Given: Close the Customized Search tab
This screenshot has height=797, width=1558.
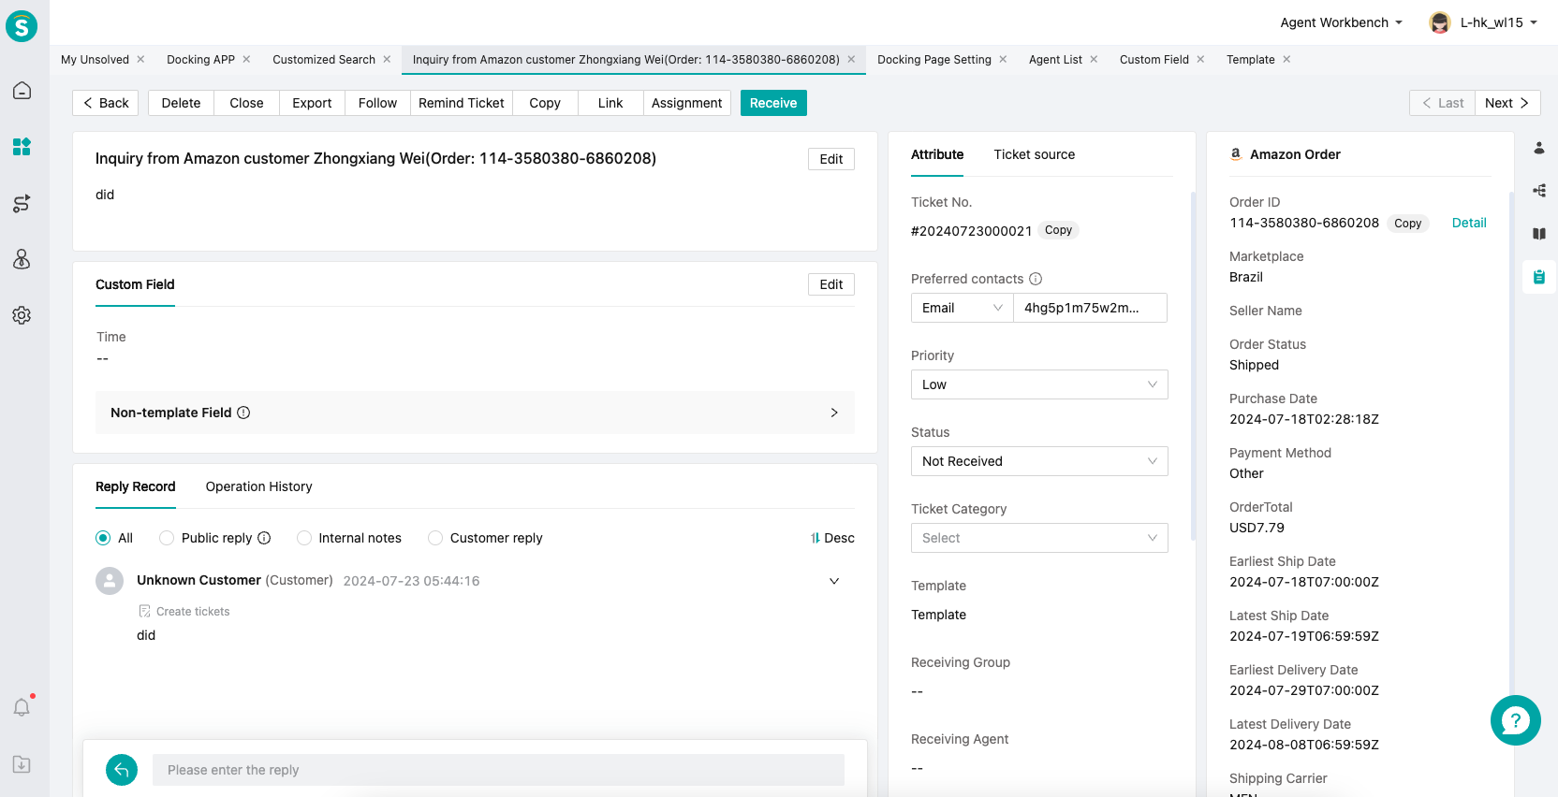Looking at the screenshot, I should [x=387, y=59].
